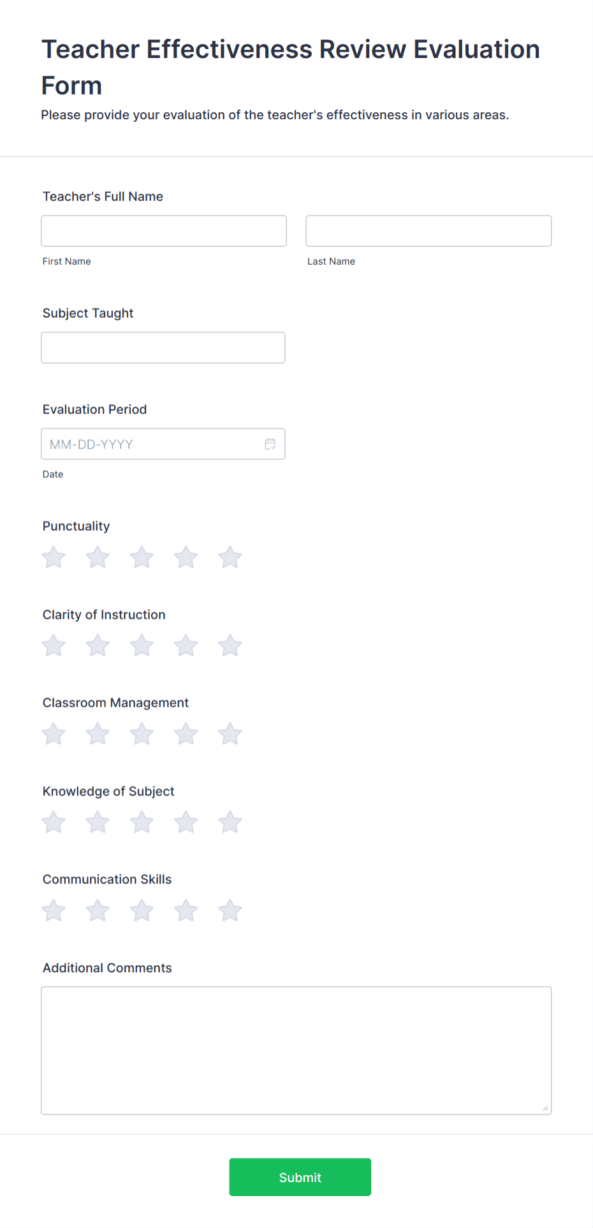This screenshot has width=593, height=1228.
Task: Click inside the Additional Comments box
Action: (x=296, y=1049)
